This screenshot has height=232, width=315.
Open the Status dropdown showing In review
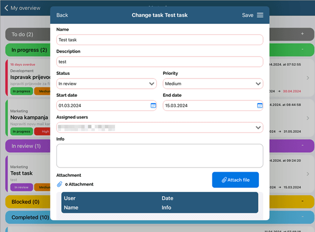pyautogui.click(x=106, y=83)
